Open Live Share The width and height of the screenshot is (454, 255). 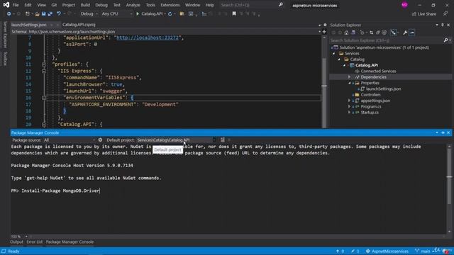[424, 14]
